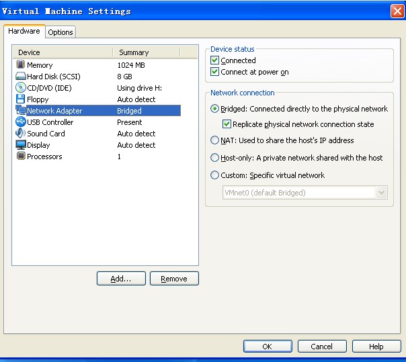Switch to the Options tab
This screenshot has height=362, width=406.
pyautogui.click(x=60, y=32)
